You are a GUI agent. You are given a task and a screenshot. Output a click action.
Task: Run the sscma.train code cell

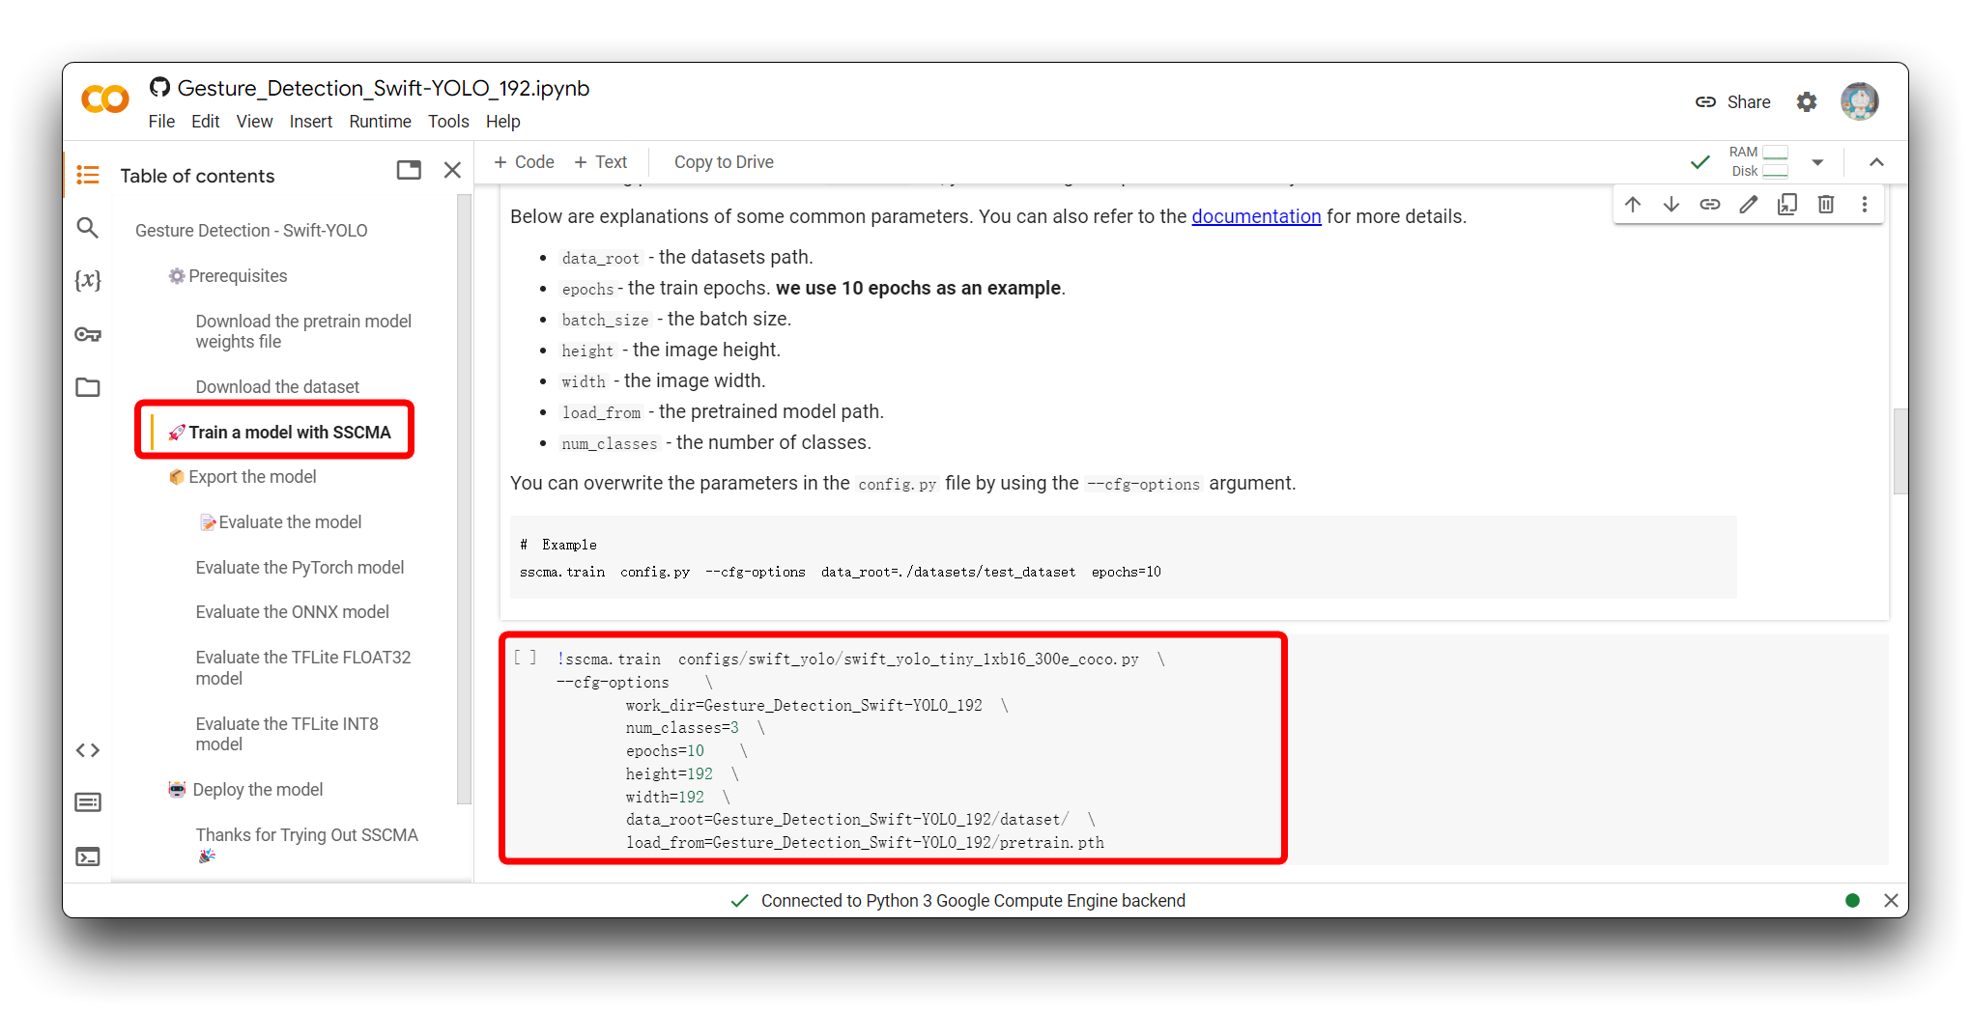pos(525,659)
